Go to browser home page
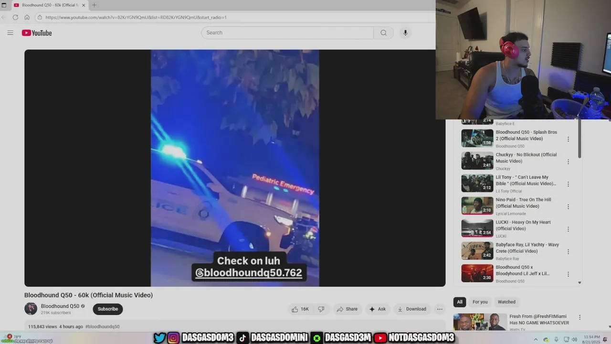Image resolution: width=611 pixels, height=344 pixels. click(27, 17)
